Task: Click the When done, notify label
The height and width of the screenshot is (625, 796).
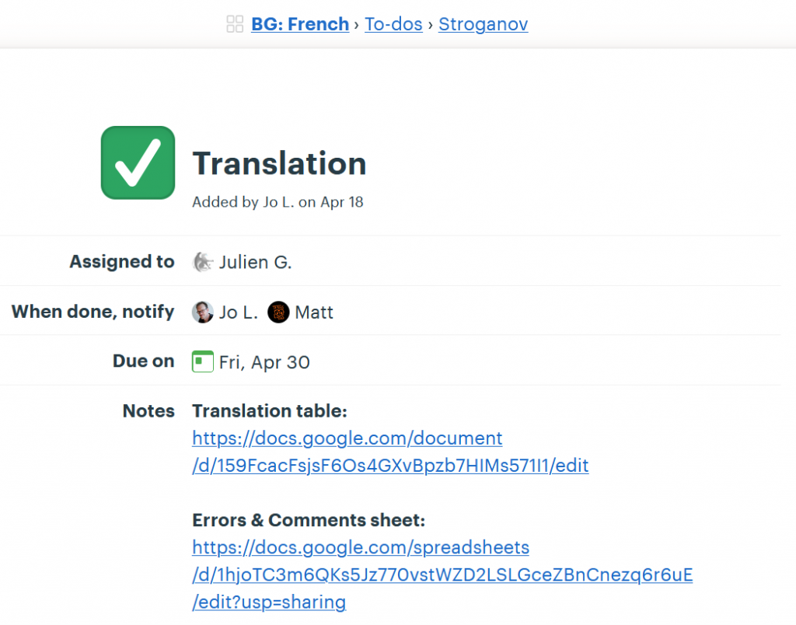Action: tap(93, 311)
